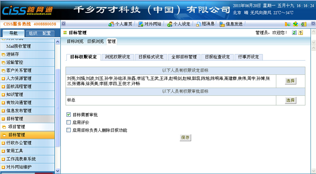Viewport: 316px width, 174px height.
Task: Enable the 启用评价 checkbox
Action: click(x=69, y=122)
